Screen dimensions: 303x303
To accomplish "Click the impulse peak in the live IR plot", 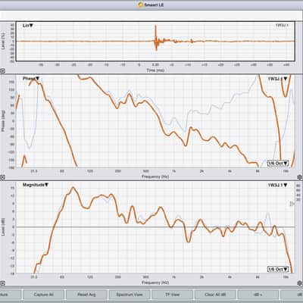I will tap(155, 27).
